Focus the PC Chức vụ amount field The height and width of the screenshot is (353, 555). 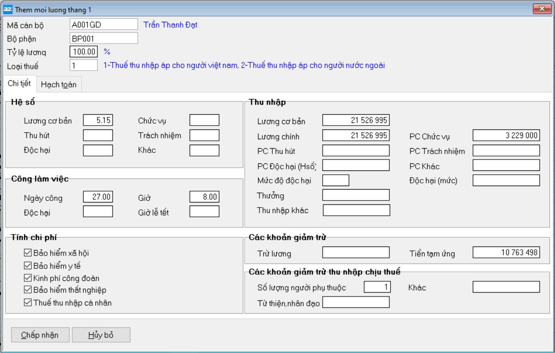(506, 135)
